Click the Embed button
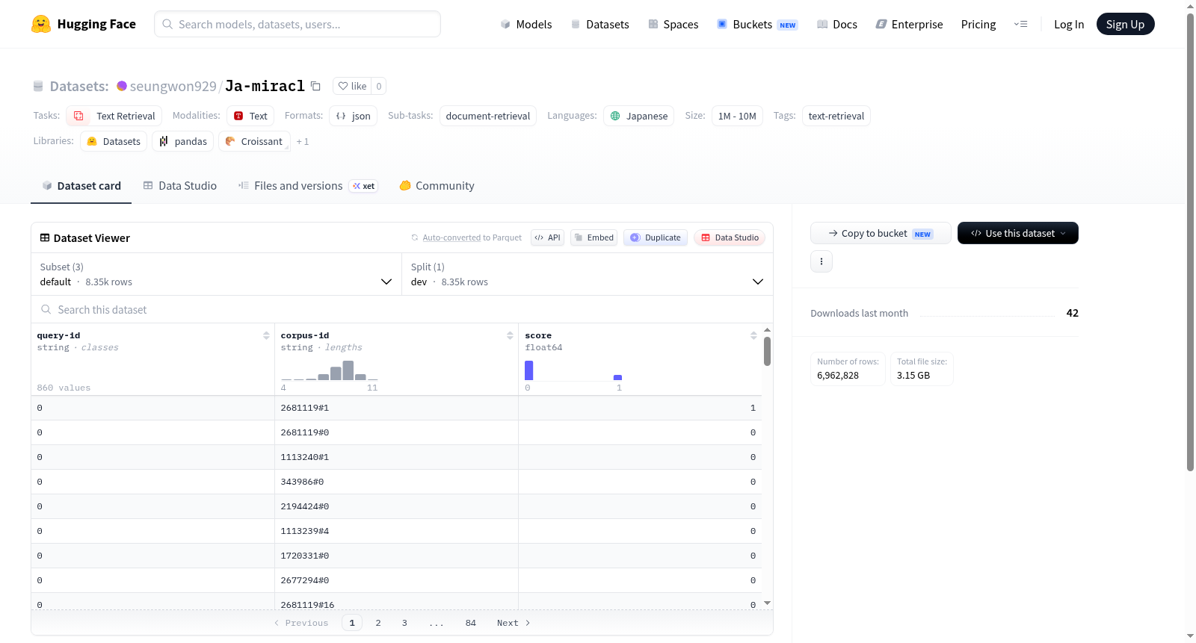This screenshot has width=1196, height=643. click(594, 237)
